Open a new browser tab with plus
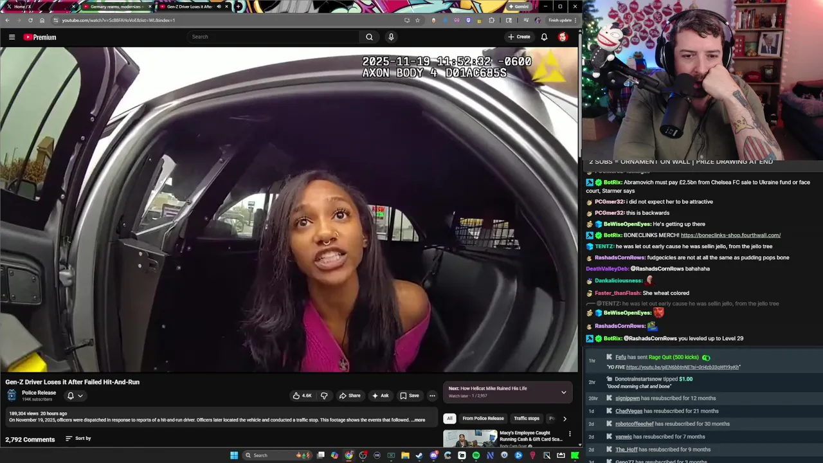 click(x=238, y=6)
